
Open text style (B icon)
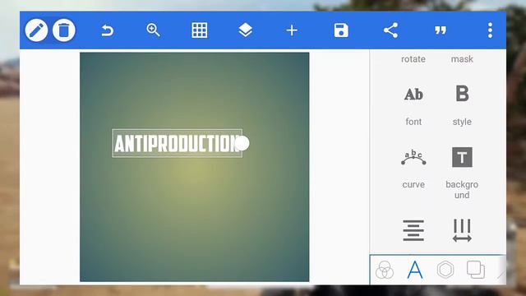point(462,94)
